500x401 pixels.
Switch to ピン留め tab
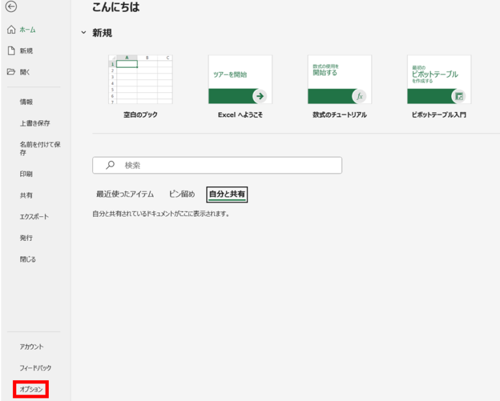[182, 194]
